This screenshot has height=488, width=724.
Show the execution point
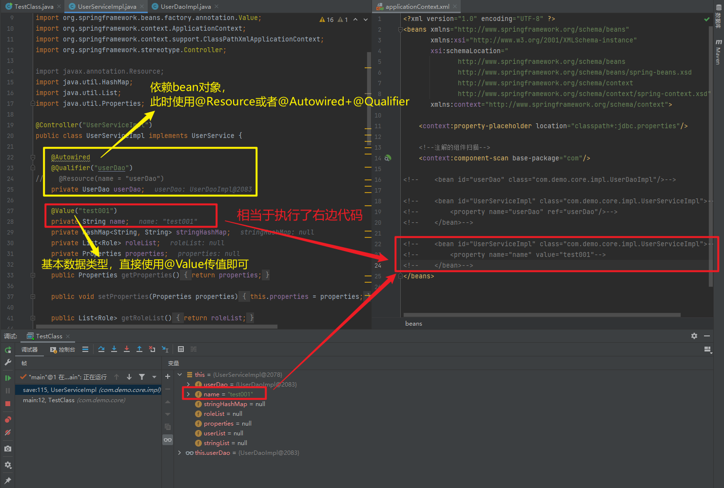[85, 349]
